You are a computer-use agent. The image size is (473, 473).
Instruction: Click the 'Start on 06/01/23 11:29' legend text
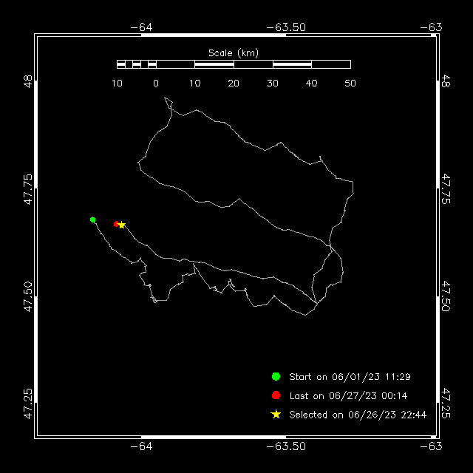pos(350,377)
